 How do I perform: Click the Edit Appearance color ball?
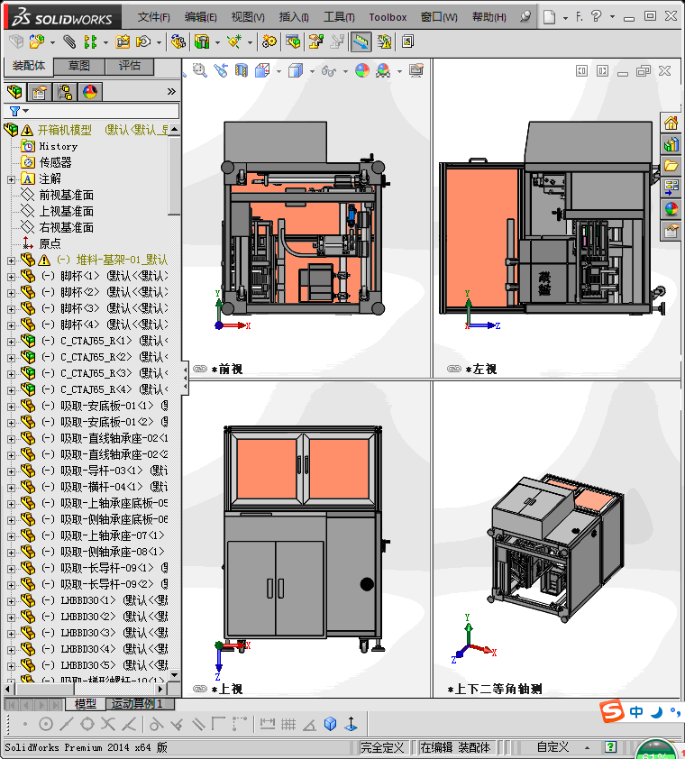(362, 71)
